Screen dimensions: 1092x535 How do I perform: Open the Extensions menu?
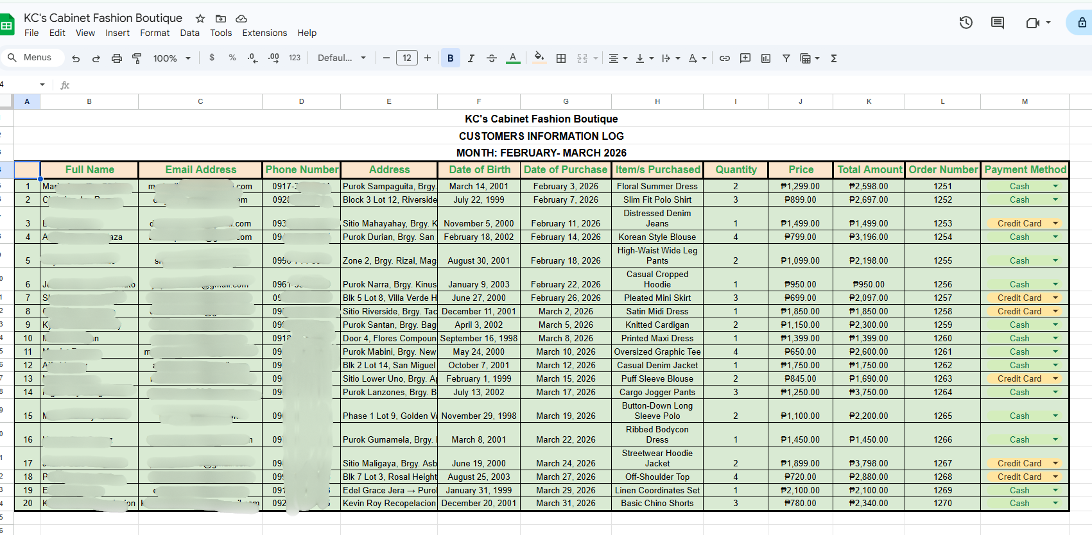(x=264, y=33)
